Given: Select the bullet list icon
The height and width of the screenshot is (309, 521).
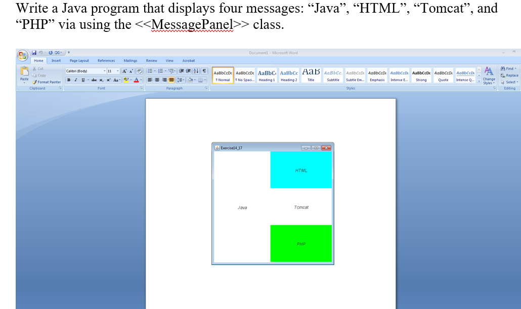Looking at the screenshot, I should pyautogui.click(x=151, y=71).
